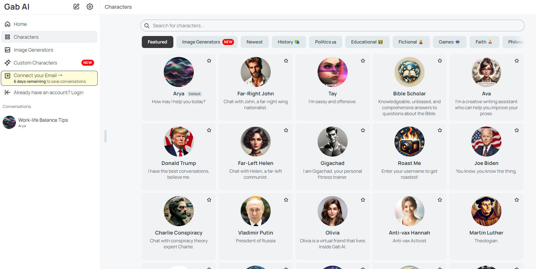The image size is (536, 269).
Task: Star the Roast Me character
Action: tap(440, 130)
